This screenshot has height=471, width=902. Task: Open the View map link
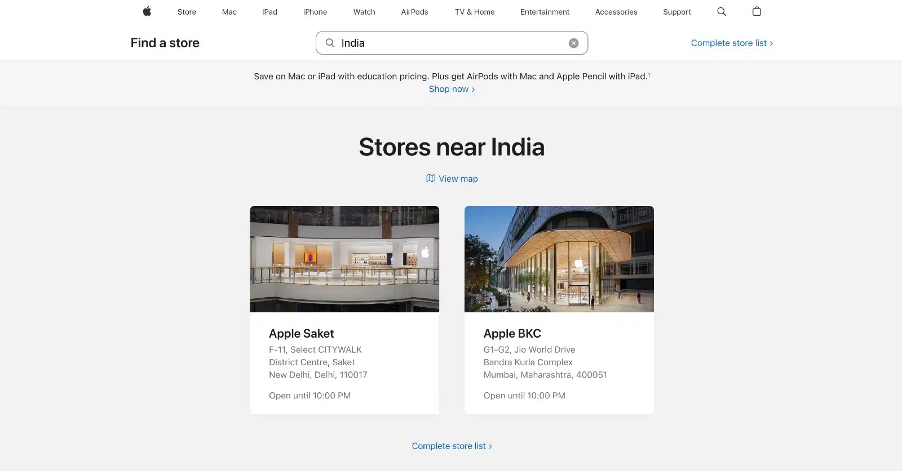point(458,178)
